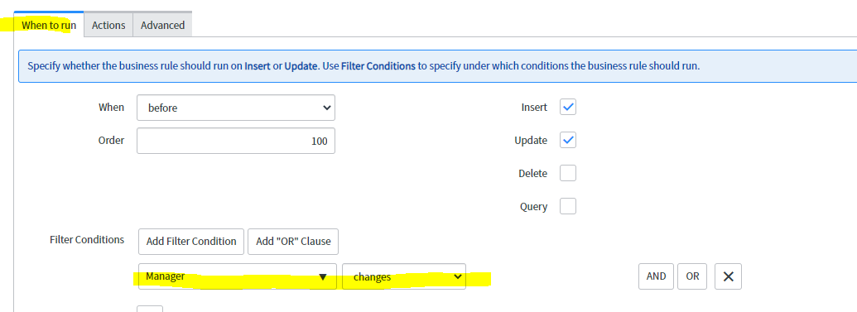Click the blue business rule info banner
This screenshot has width=857, height=312.
click(x=437, y=66)
